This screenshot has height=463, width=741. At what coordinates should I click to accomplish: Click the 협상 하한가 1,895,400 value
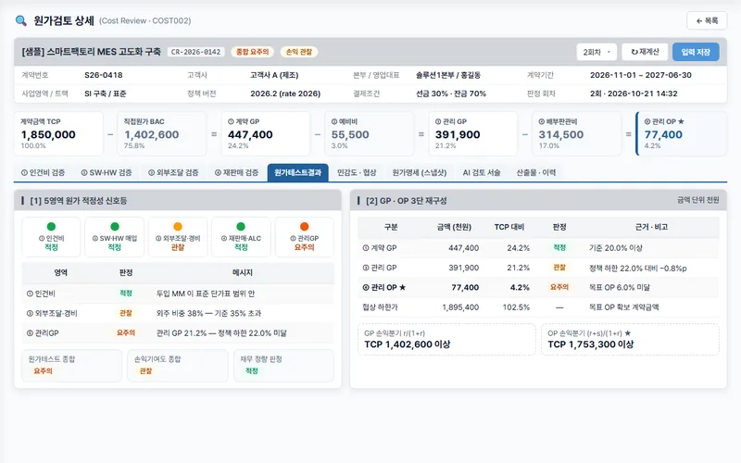(x=460, y=307)
